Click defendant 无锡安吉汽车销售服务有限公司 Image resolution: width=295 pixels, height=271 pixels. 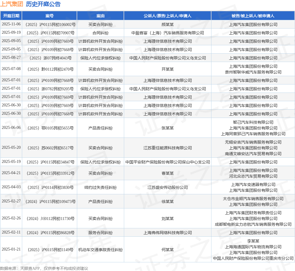tap(253, 142)
